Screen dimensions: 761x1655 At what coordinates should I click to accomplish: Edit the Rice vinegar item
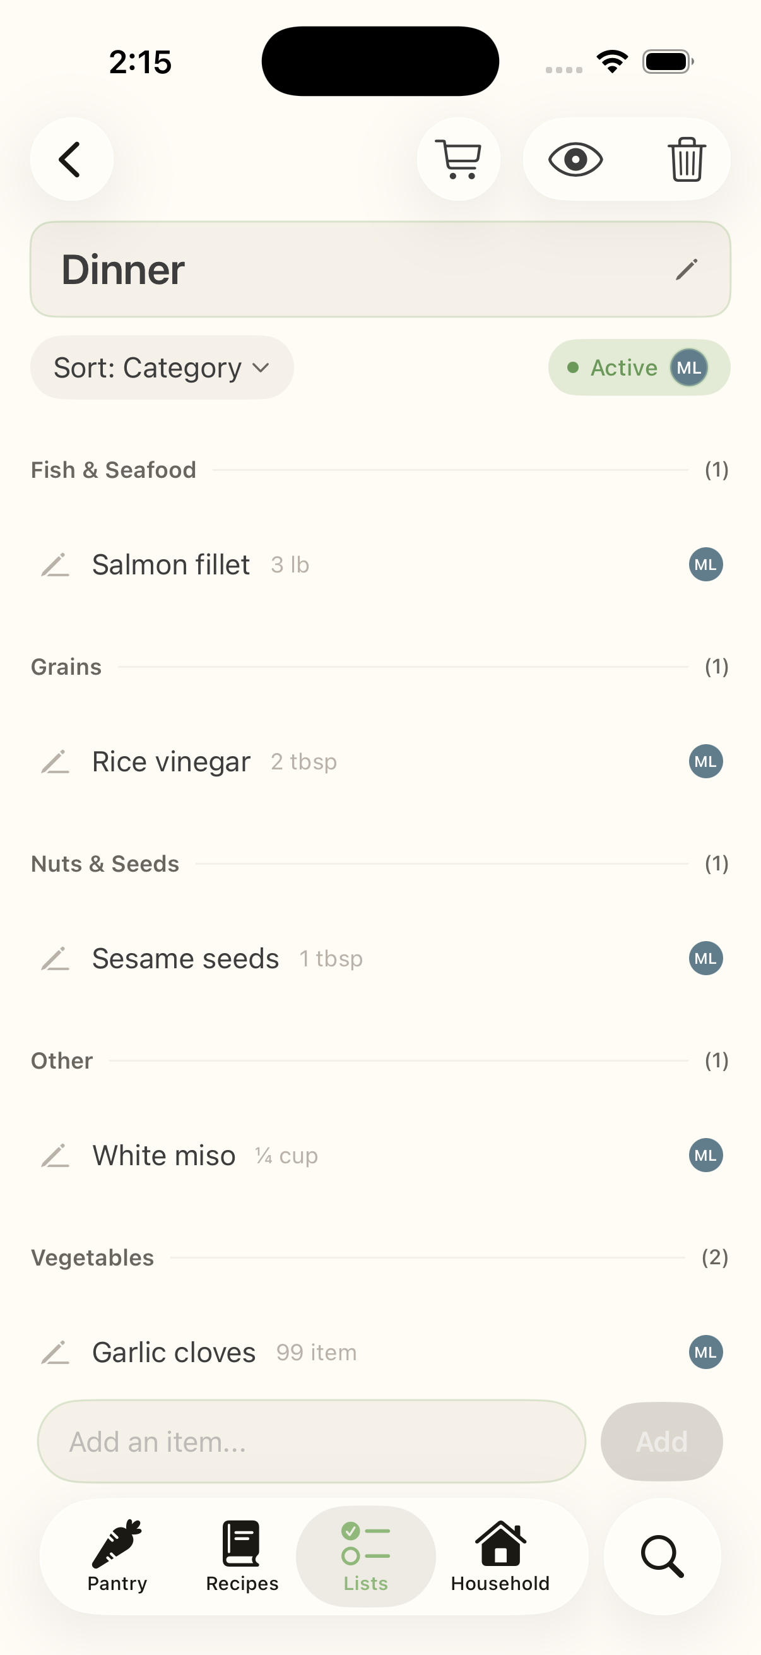tap(56, 762)
